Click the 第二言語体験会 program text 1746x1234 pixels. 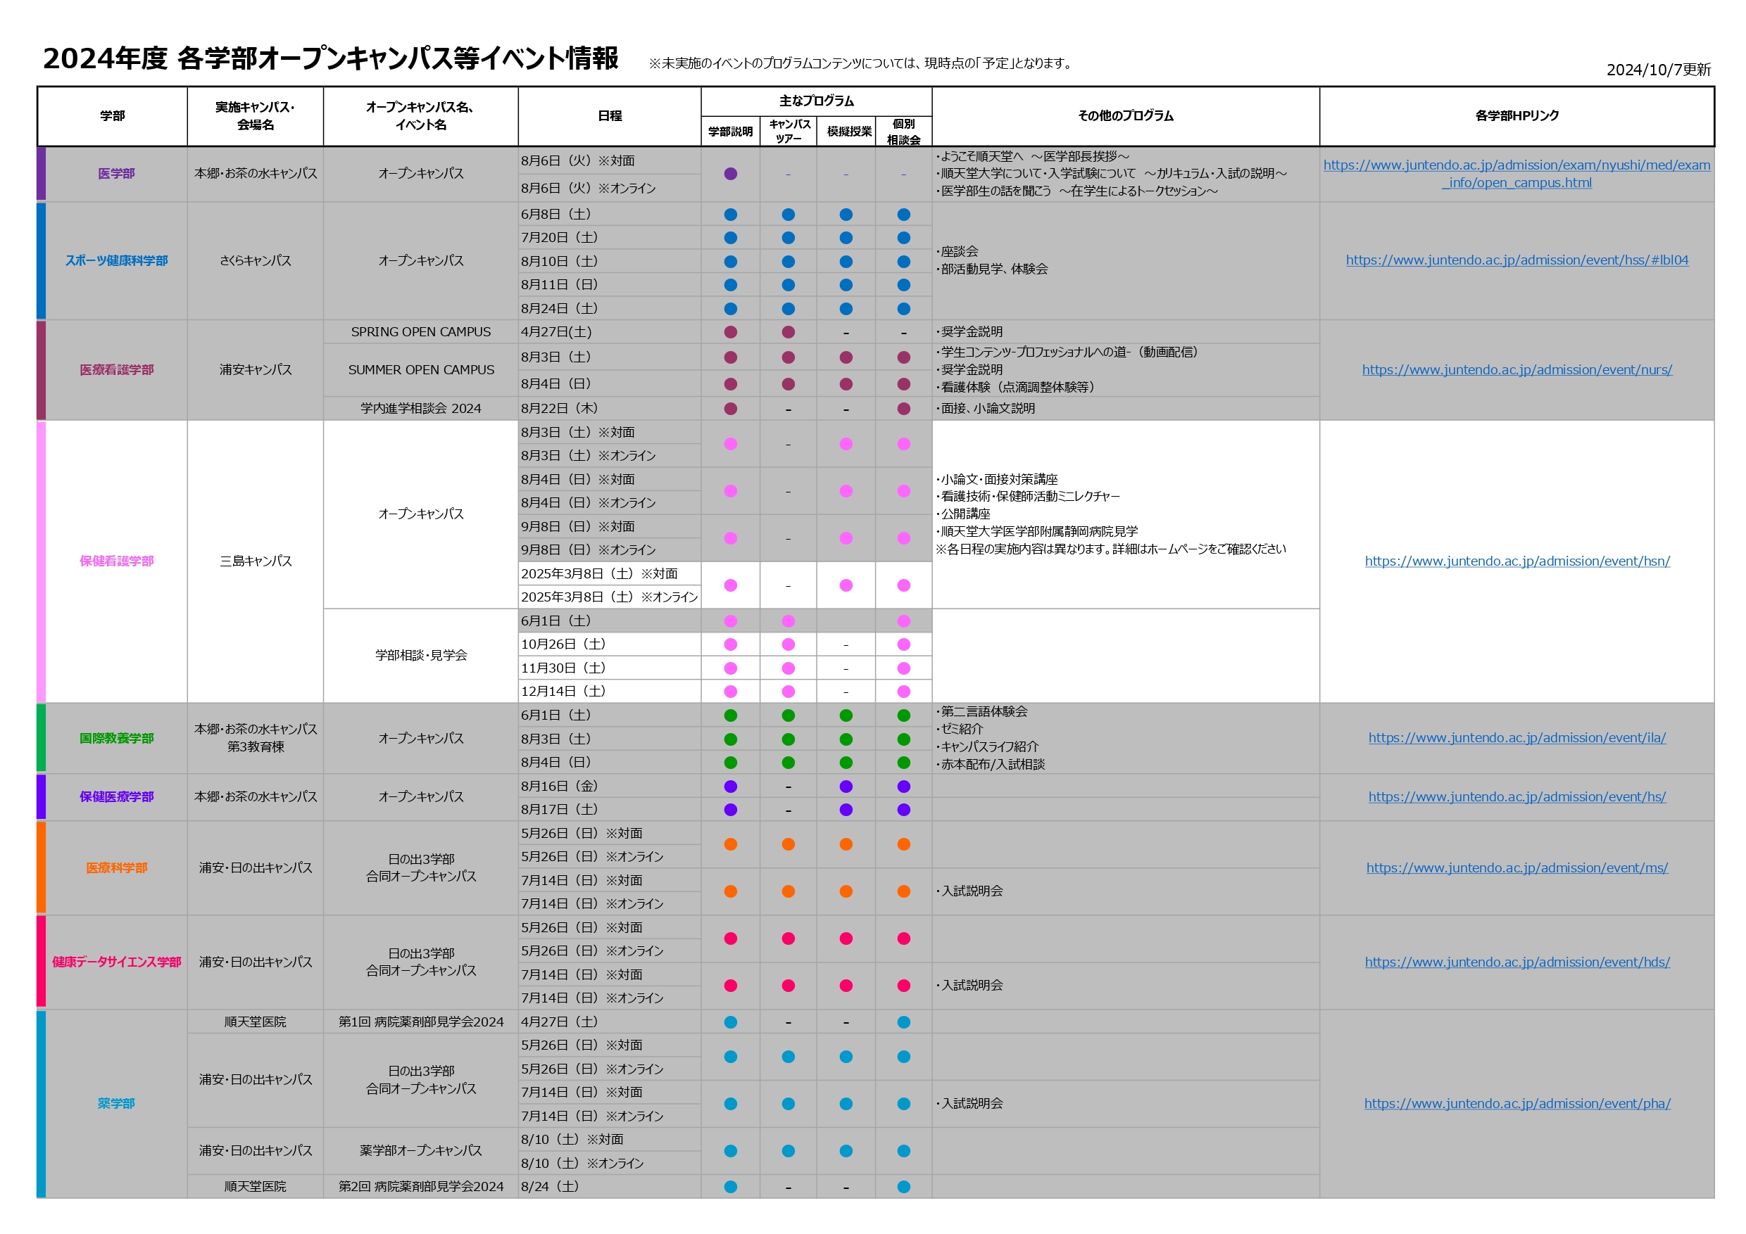click(x=984, y=712)
